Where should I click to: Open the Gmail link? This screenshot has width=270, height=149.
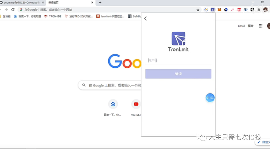(241, 26)
